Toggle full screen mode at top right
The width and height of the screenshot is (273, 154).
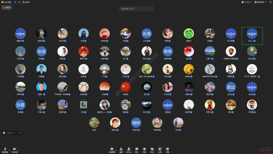pos(270,2)
